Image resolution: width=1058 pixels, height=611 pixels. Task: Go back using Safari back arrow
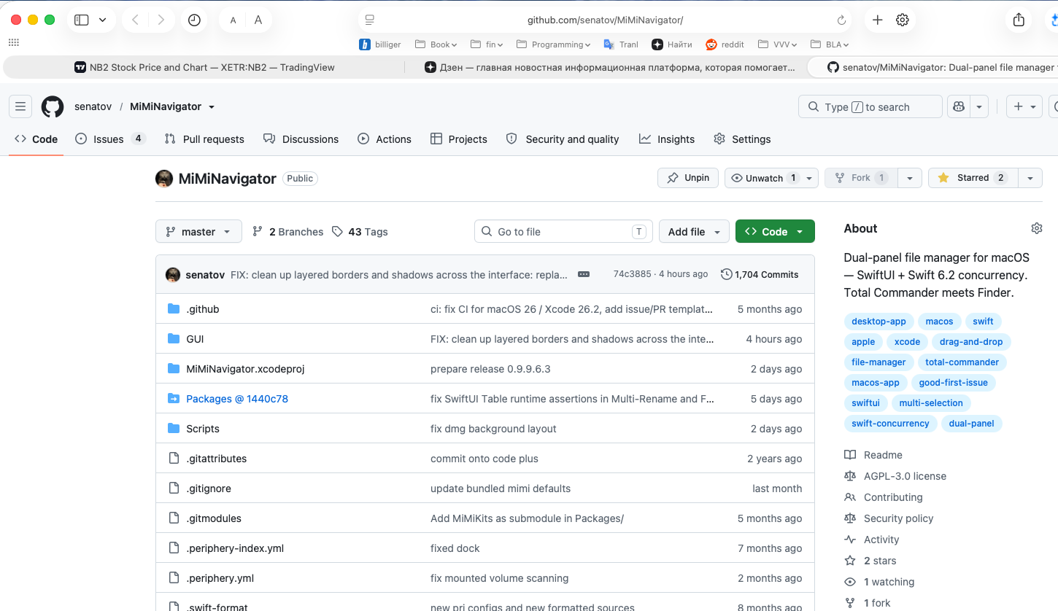tap(136, 20)
